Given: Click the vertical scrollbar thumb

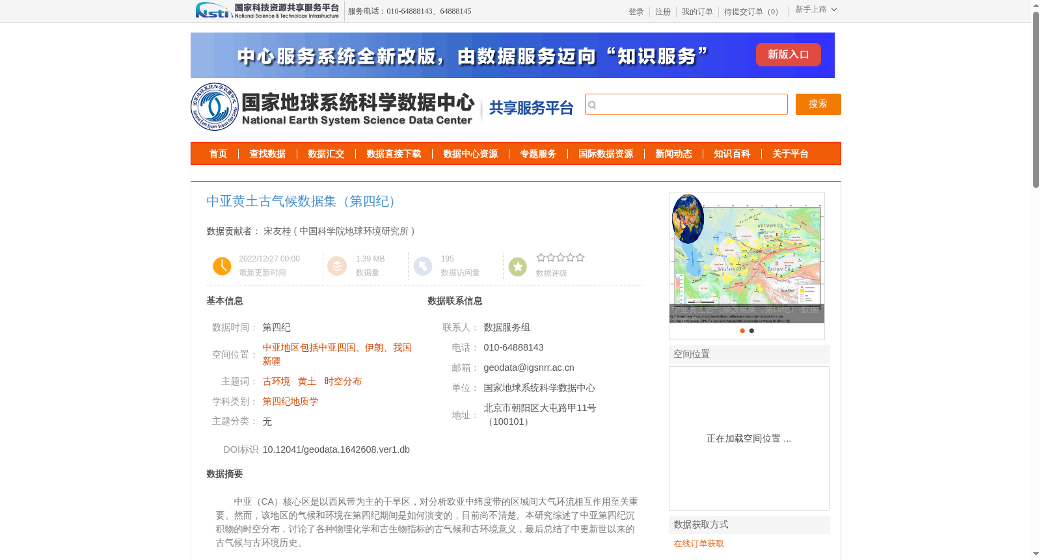Looking at the screenshot, I should pyautogui.click(x=1036, y=99).
